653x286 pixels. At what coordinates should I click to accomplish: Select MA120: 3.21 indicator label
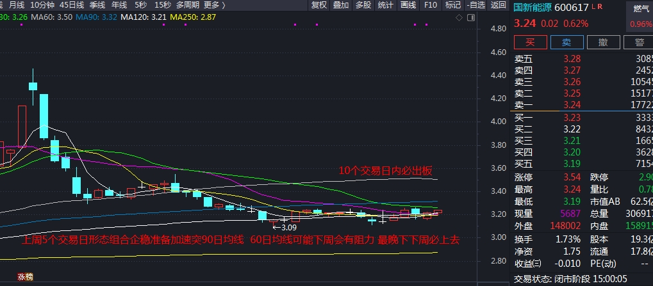click(x=144, y=17)
